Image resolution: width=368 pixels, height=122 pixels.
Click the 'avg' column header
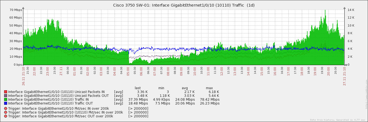(x=185, y=88)
